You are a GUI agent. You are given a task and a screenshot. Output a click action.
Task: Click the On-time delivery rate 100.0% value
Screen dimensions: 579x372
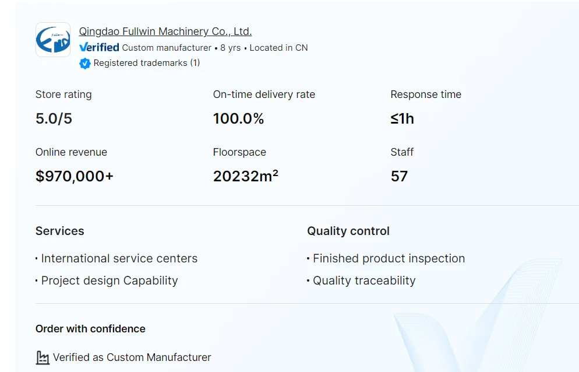238,119
